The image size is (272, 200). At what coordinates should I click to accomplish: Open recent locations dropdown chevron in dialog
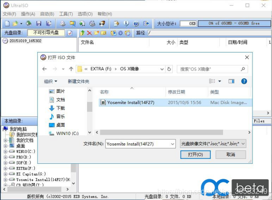63,69
